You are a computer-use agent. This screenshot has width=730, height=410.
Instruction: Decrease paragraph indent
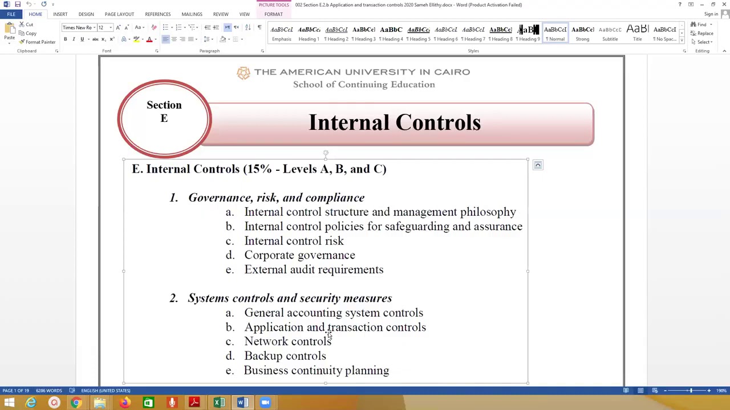coord(208,27)
